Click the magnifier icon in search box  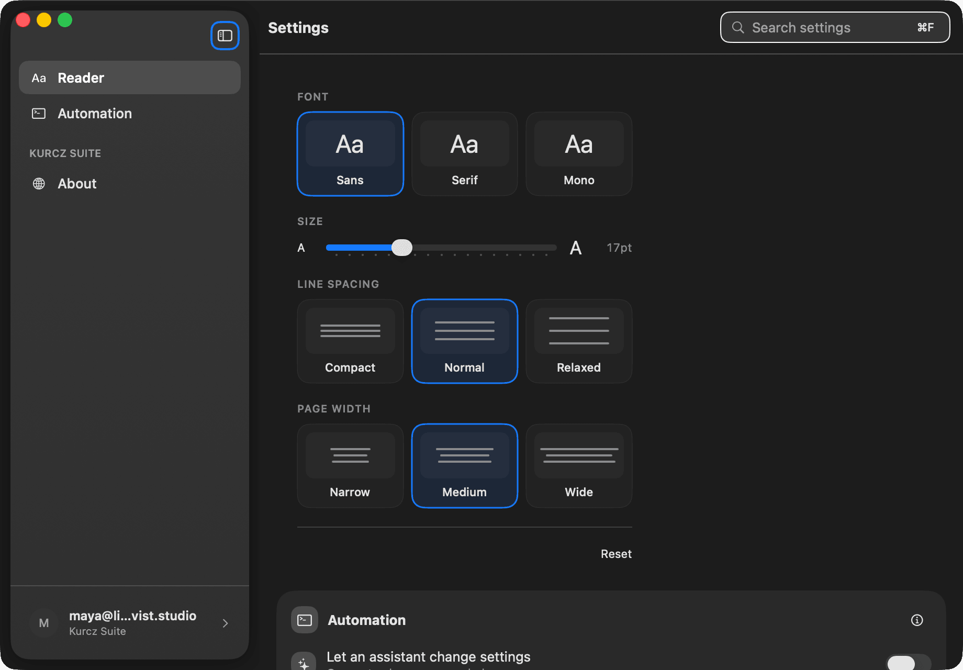click(x=738, y=27)
